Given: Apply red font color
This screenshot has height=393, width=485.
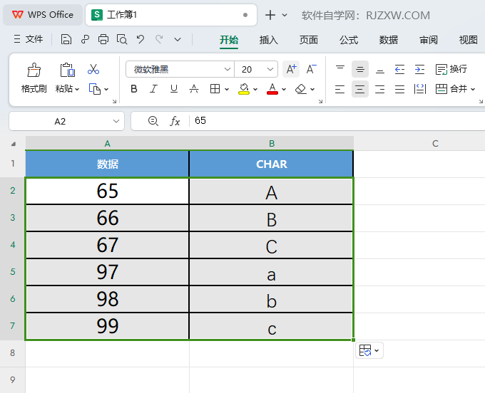Looking at the screenshot, I should (272, 89).
